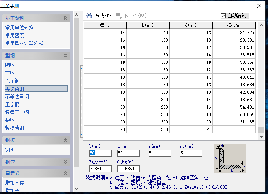Select the row with G value 43.542
Screen dimensions: 268x194
pos(169,77)
